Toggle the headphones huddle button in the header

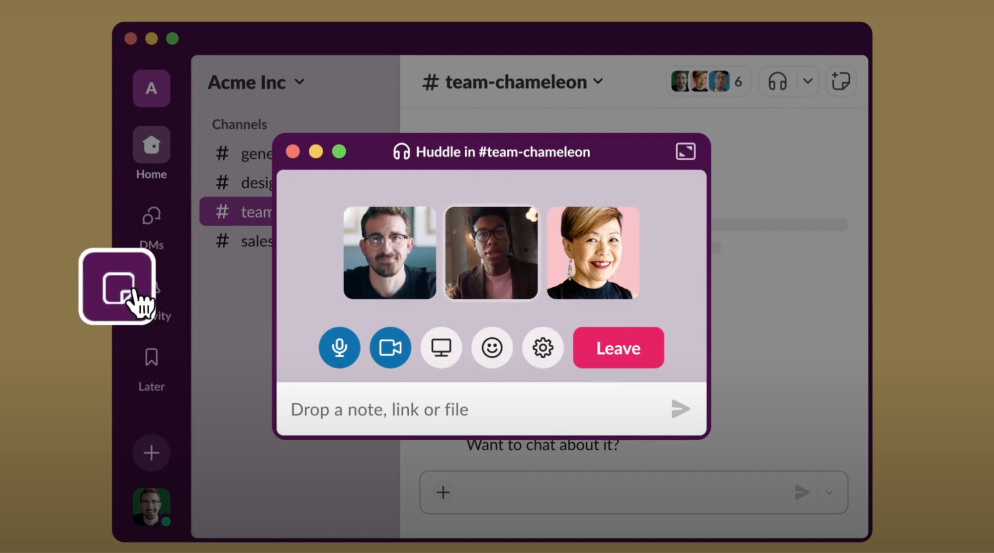777,81
